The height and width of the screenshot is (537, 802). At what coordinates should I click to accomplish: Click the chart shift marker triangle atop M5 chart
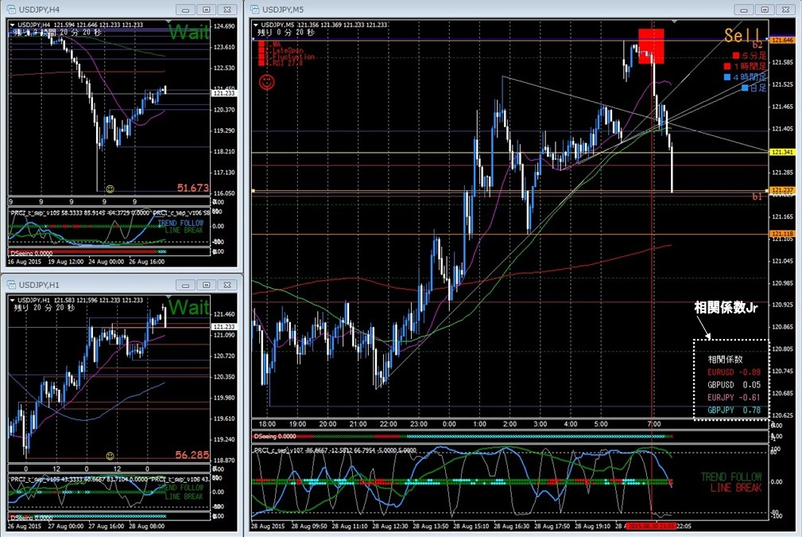(674, 21)
